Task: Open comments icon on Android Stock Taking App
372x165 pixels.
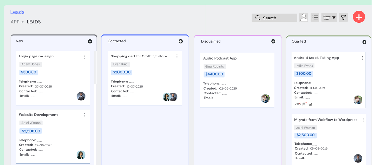Action: point(305,104)
